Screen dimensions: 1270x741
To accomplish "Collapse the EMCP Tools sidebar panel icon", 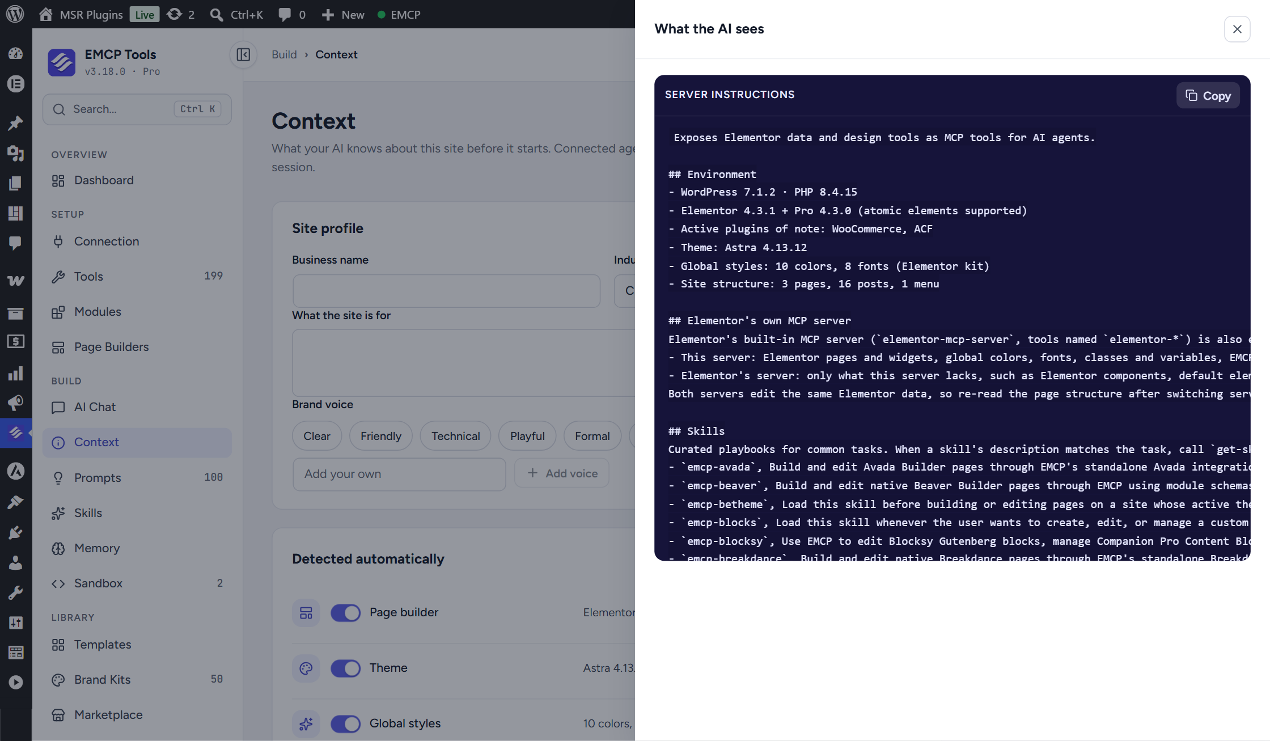I will [243, 55].
